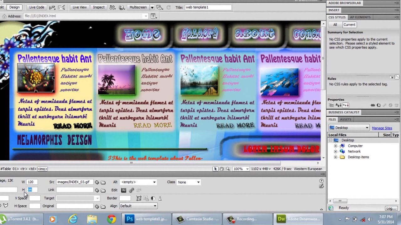Browse for Src file folder icon

[103, 182]
